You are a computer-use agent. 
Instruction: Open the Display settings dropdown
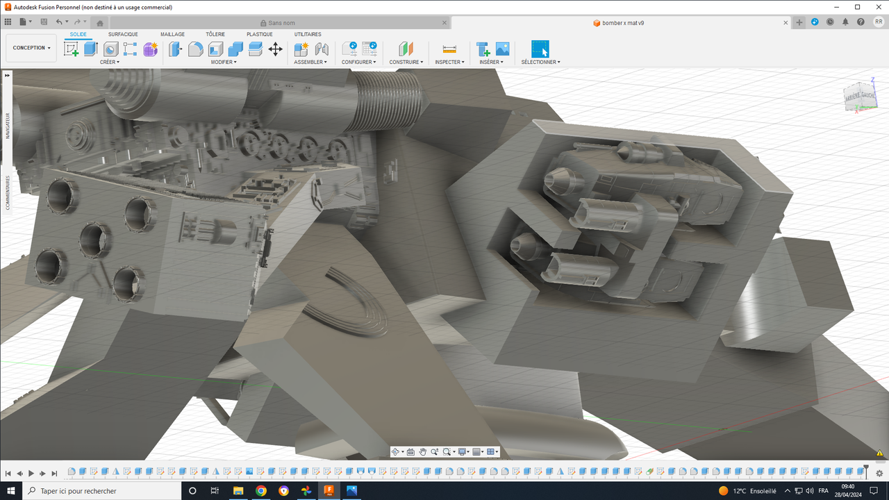pos(463,452)
